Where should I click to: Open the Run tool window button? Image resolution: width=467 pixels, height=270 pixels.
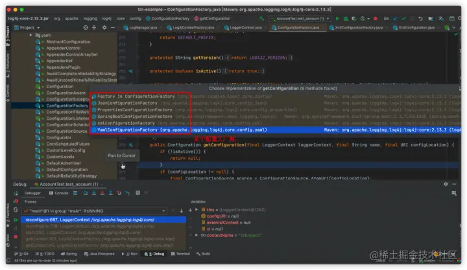(130, 254)
